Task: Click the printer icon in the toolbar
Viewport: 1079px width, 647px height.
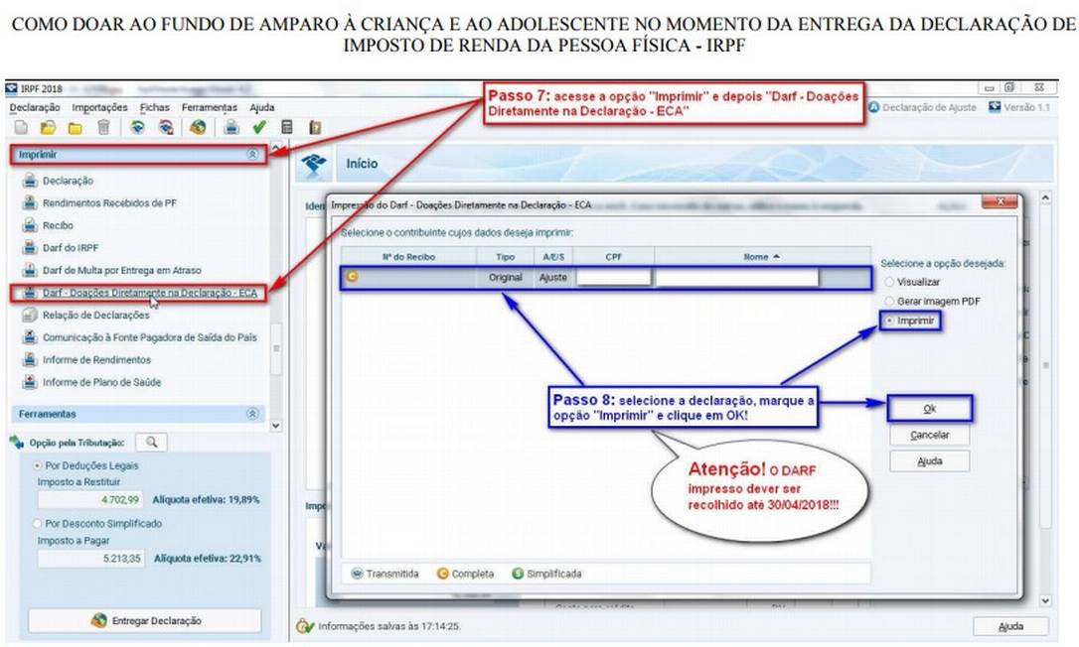Action: coord(231,127)
